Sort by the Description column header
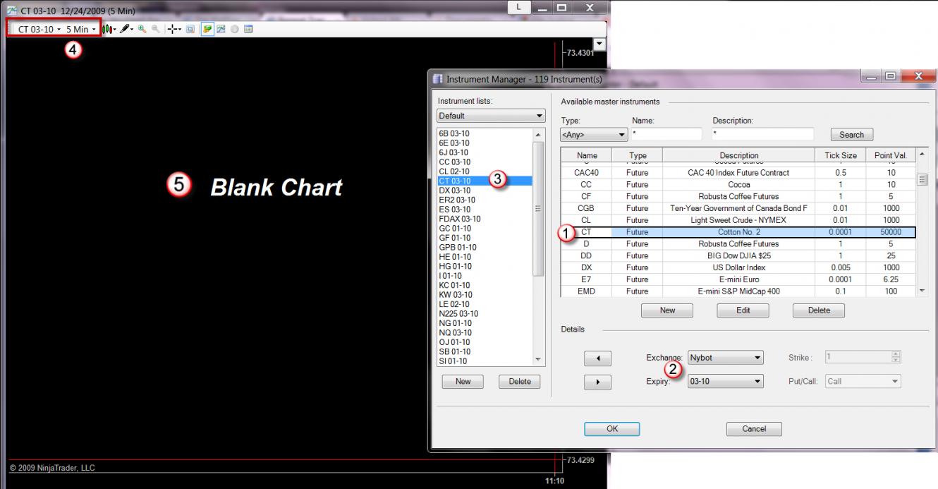 point(738,155)
